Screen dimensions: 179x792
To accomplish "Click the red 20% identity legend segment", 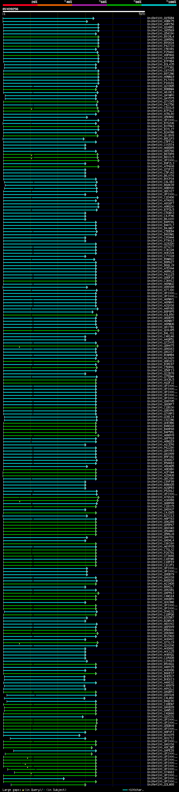I will tap(20, 5).
